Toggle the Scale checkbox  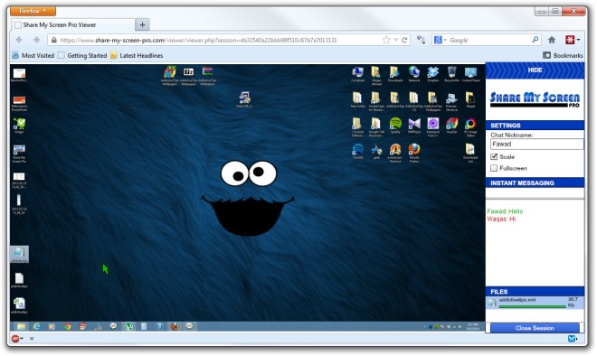[494, 156]
